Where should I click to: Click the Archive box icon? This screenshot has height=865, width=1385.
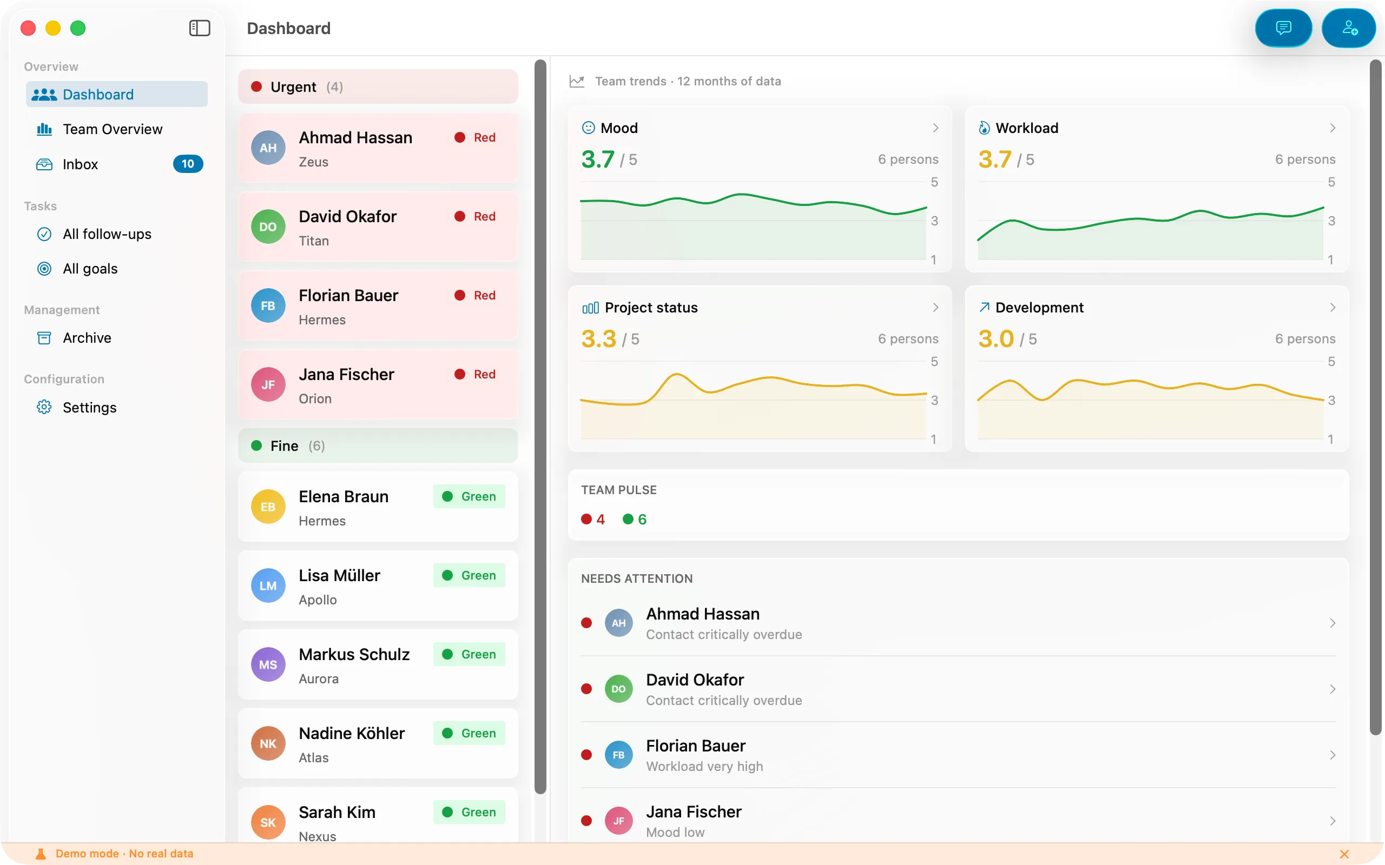(44, 338)
